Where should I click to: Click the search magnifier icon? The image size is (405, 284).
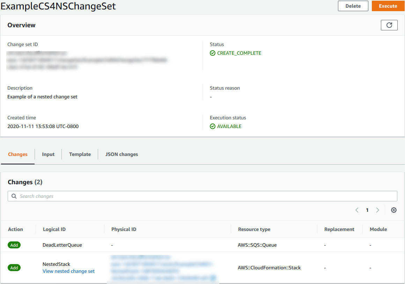tap(14, 196)
